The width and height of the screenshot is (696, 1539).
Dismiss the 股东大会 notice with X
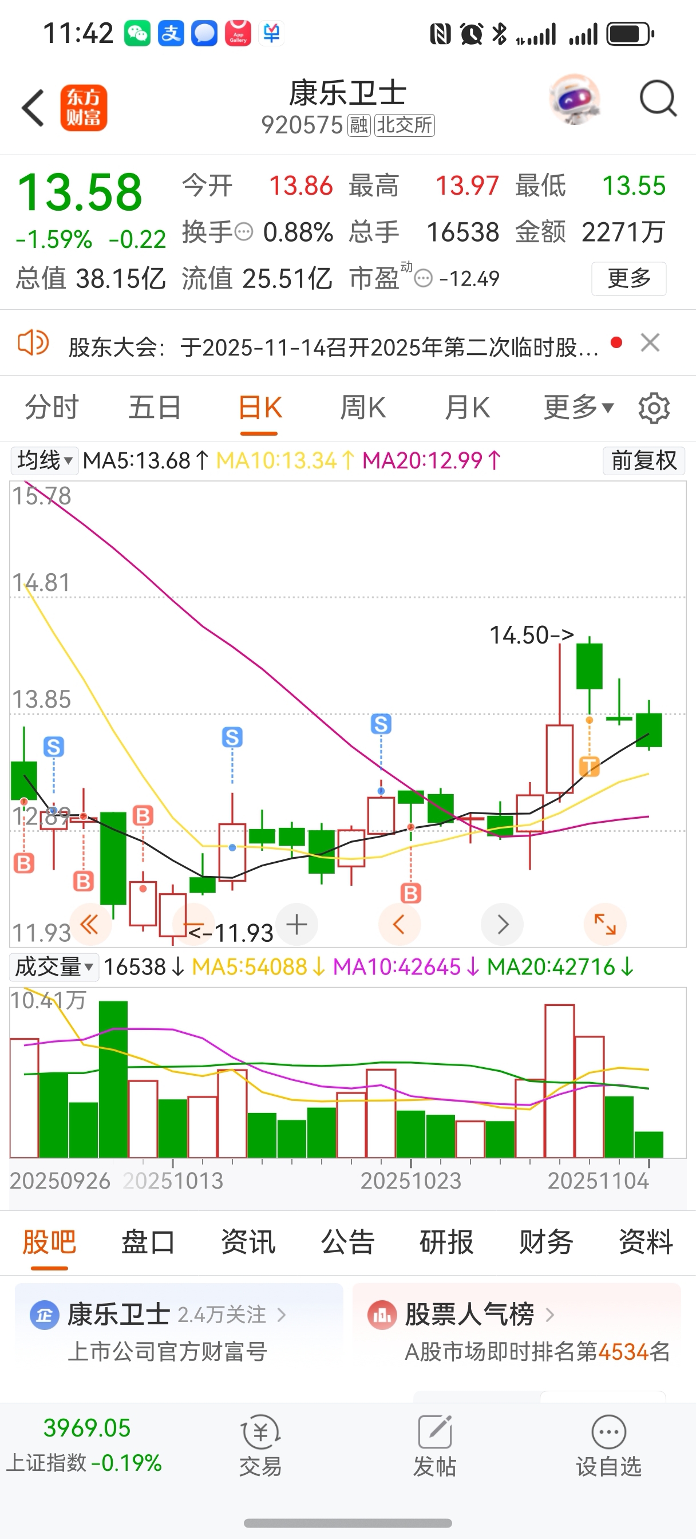[650, 343]
